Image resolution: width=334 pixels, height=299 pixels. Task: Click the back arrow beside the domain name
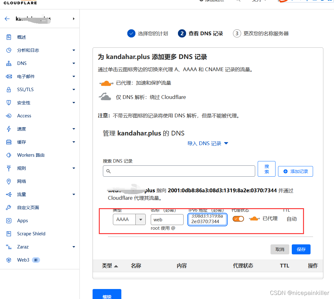[x=7, y=19]
